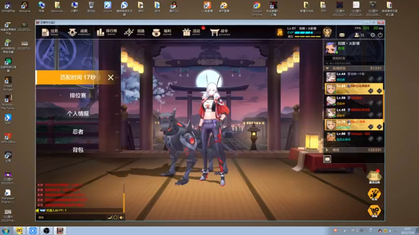Click the friend search input field
Image resolution: width=419 pixels, height=235 pixels.
[354, 63]
